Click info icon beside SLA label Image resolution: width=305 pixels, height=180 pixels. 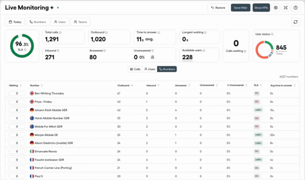[x=25, y=49]
